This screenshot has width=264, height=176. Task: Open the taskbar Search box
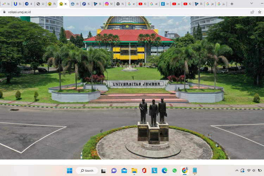click(x=87, y=171)
